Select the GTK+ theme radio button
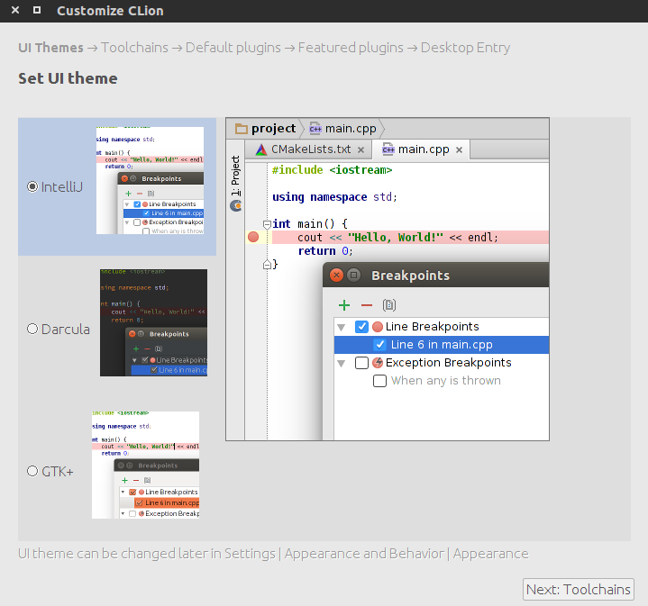The image size is (648, 606). pos(32,471)
